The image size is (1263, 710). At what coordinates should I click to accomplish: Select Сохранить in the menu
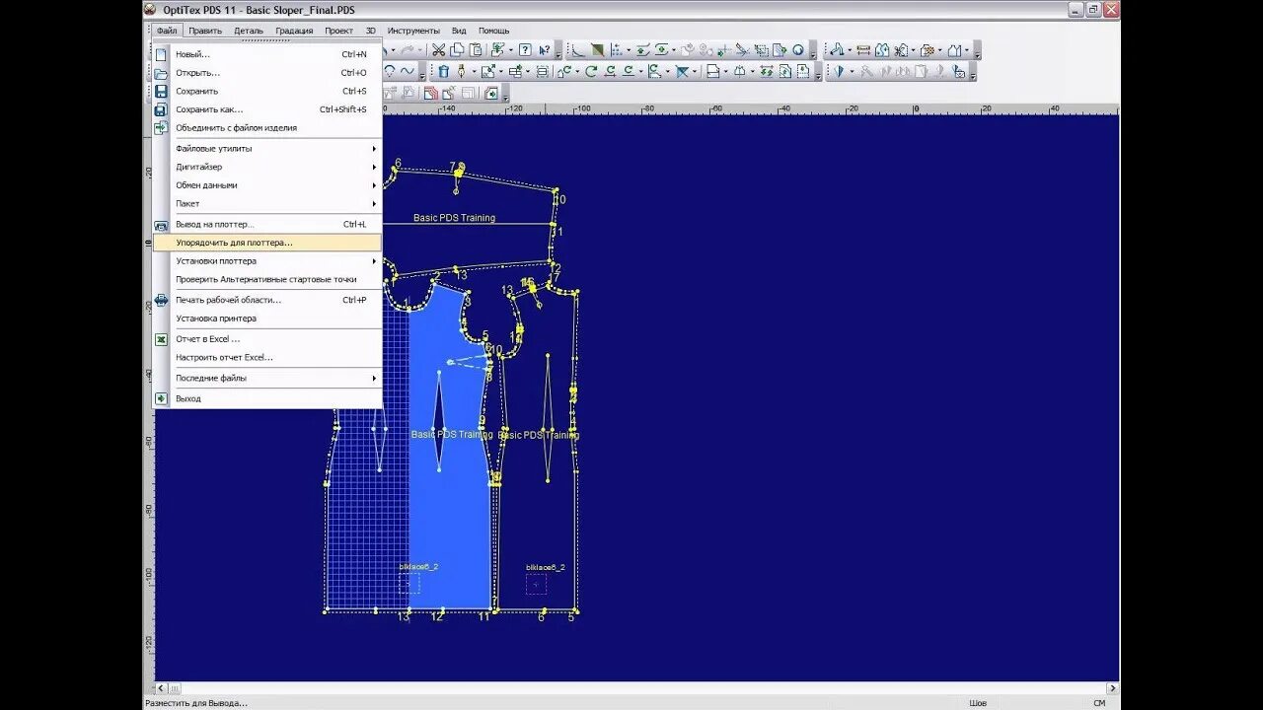267,91
